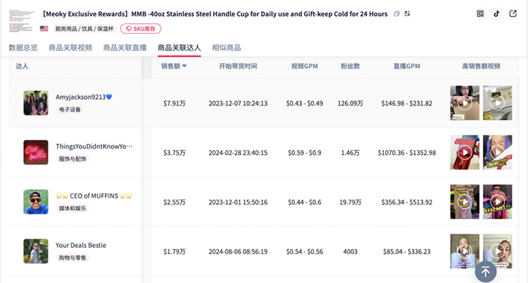Image resolution: width=528 pixels, height=283 pixels.
Task: Click the external link share icon
Action: coord(513,13)
